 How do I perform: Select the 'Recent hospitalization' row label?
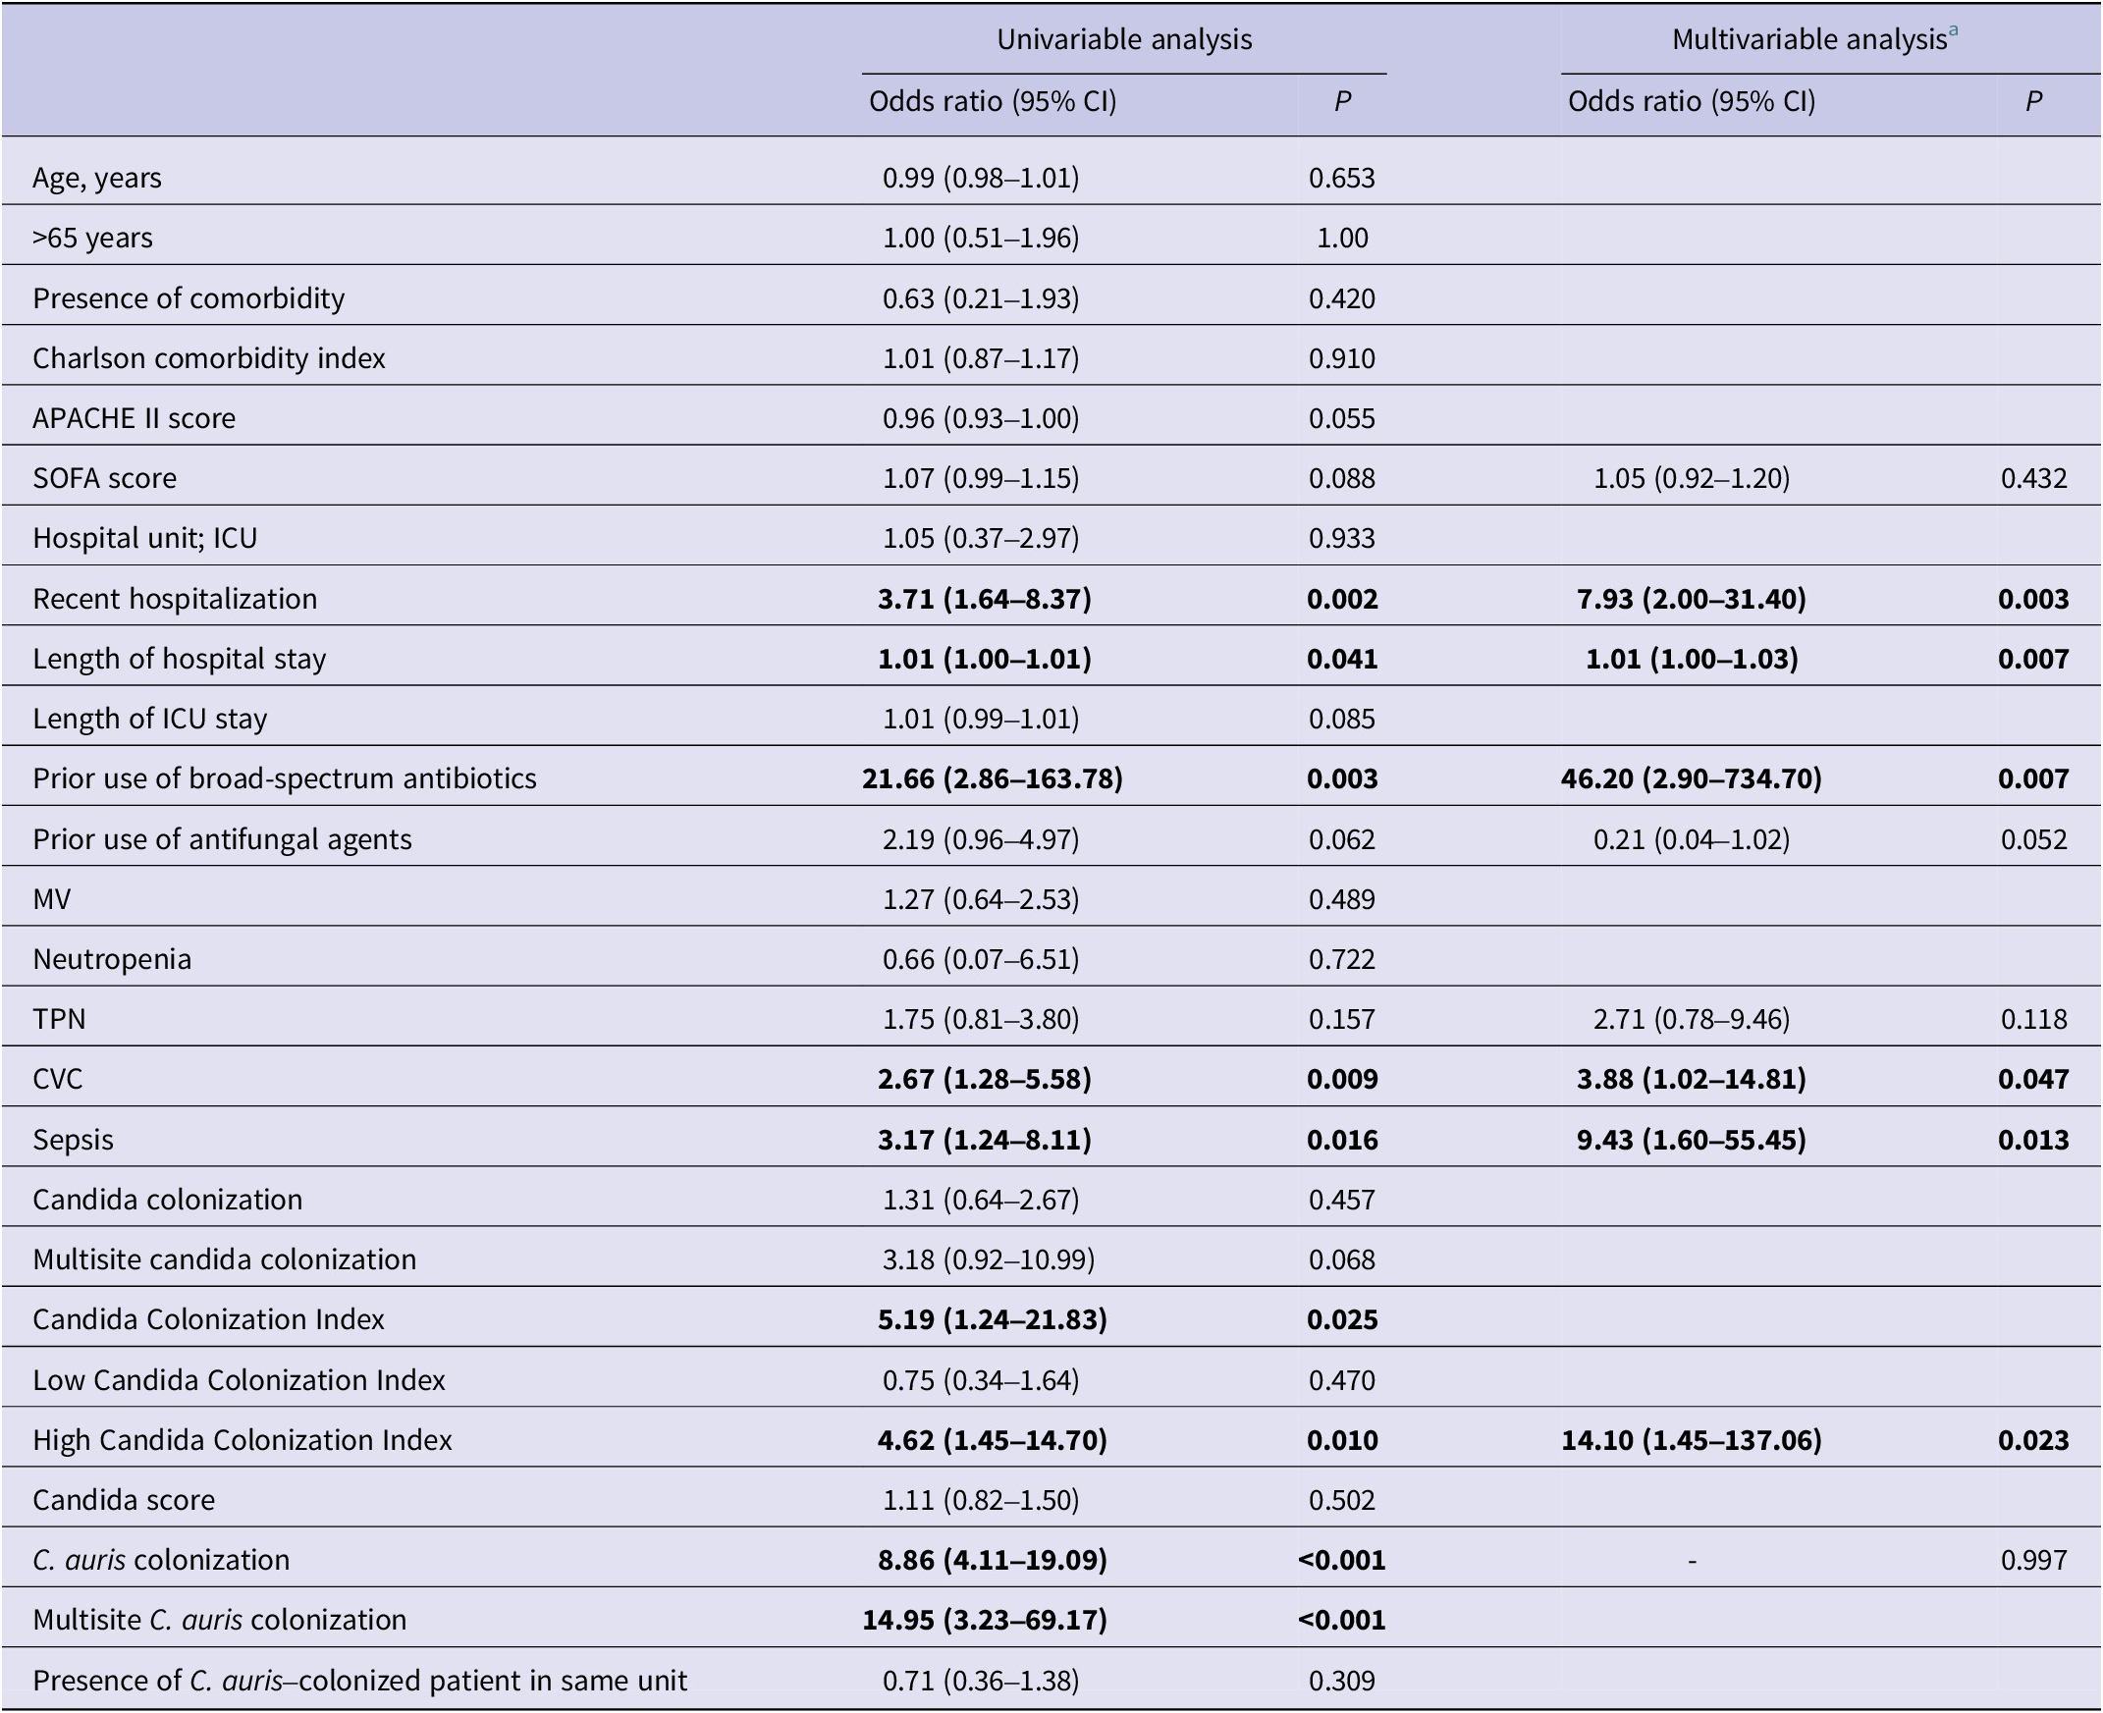(175, 598)
